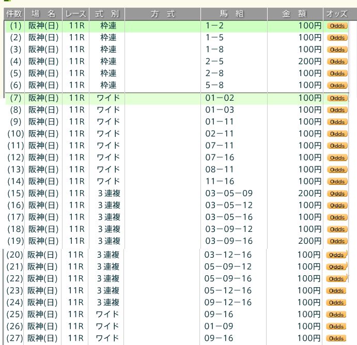Click the 件数 column header
The height and width of the screenshot is (345, 357).
click(14, 14)
